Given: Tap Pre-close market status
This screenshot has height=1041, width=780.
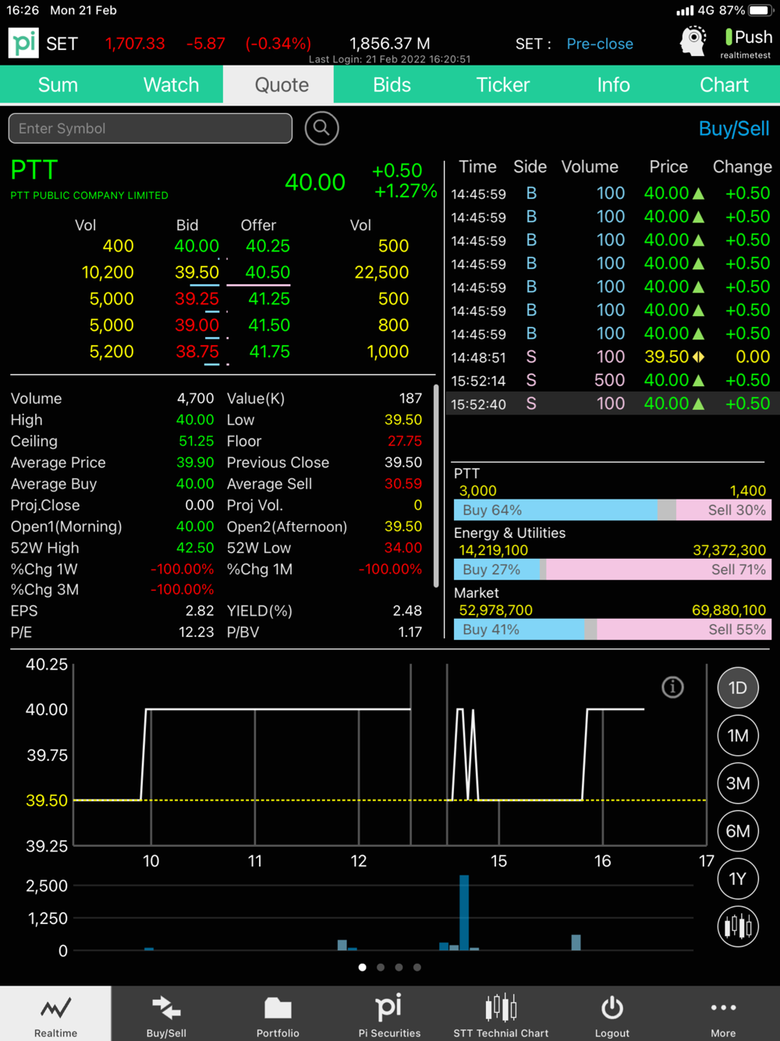Looking at the screenshot, I should (x=599, y=44).
